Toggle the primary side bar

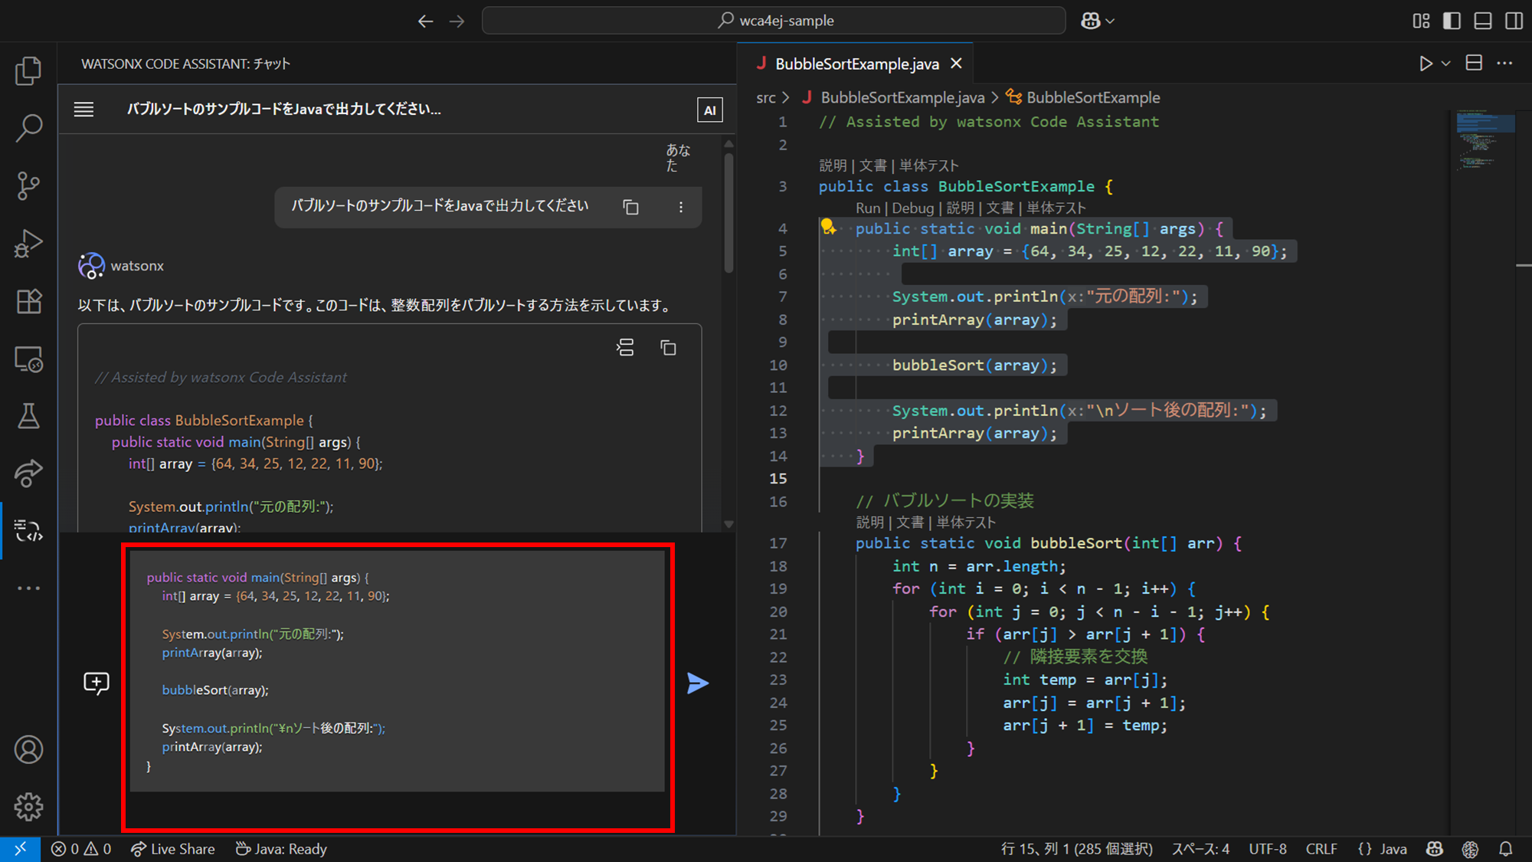point(1452,21)
